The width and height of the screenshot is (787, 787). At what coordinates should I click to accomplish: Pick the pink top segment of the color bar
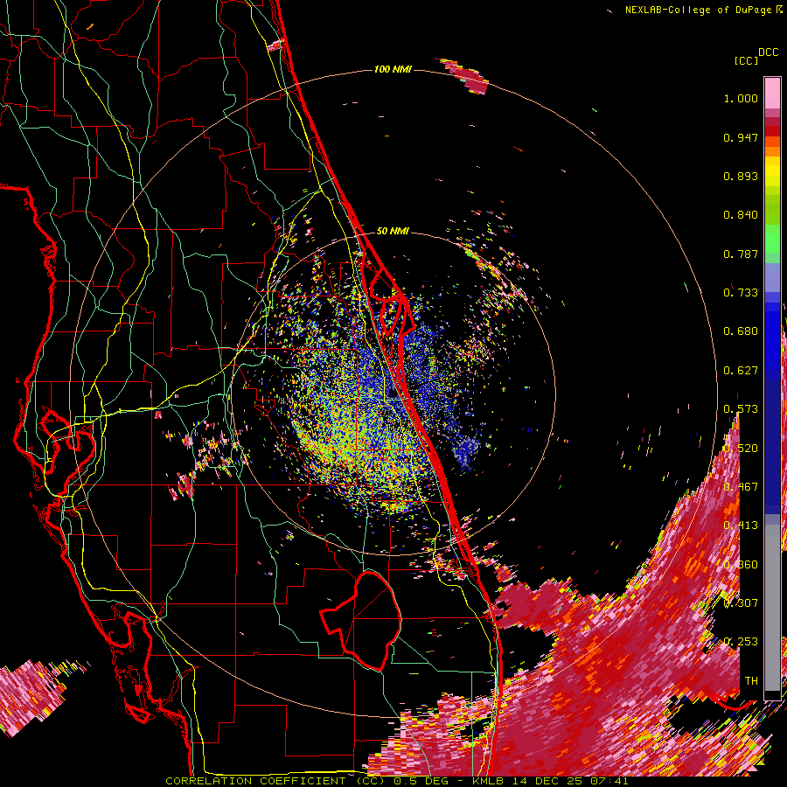point(772,93)
